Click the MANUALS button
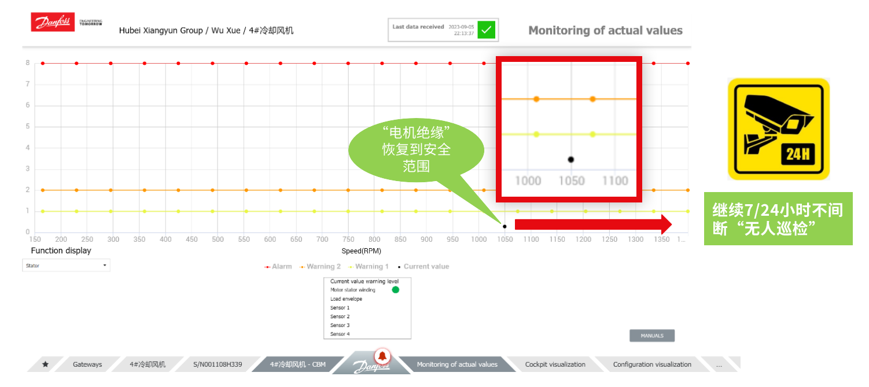Image resolution: width=869 pixels, height=387 pixels. [651, 336]
